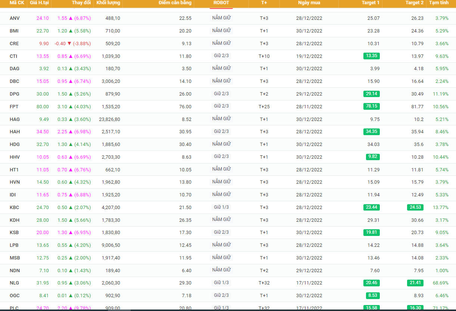Click the Target 2 column header
The width and height of the screenshot is (456, 311).
[x=415, y=3]
